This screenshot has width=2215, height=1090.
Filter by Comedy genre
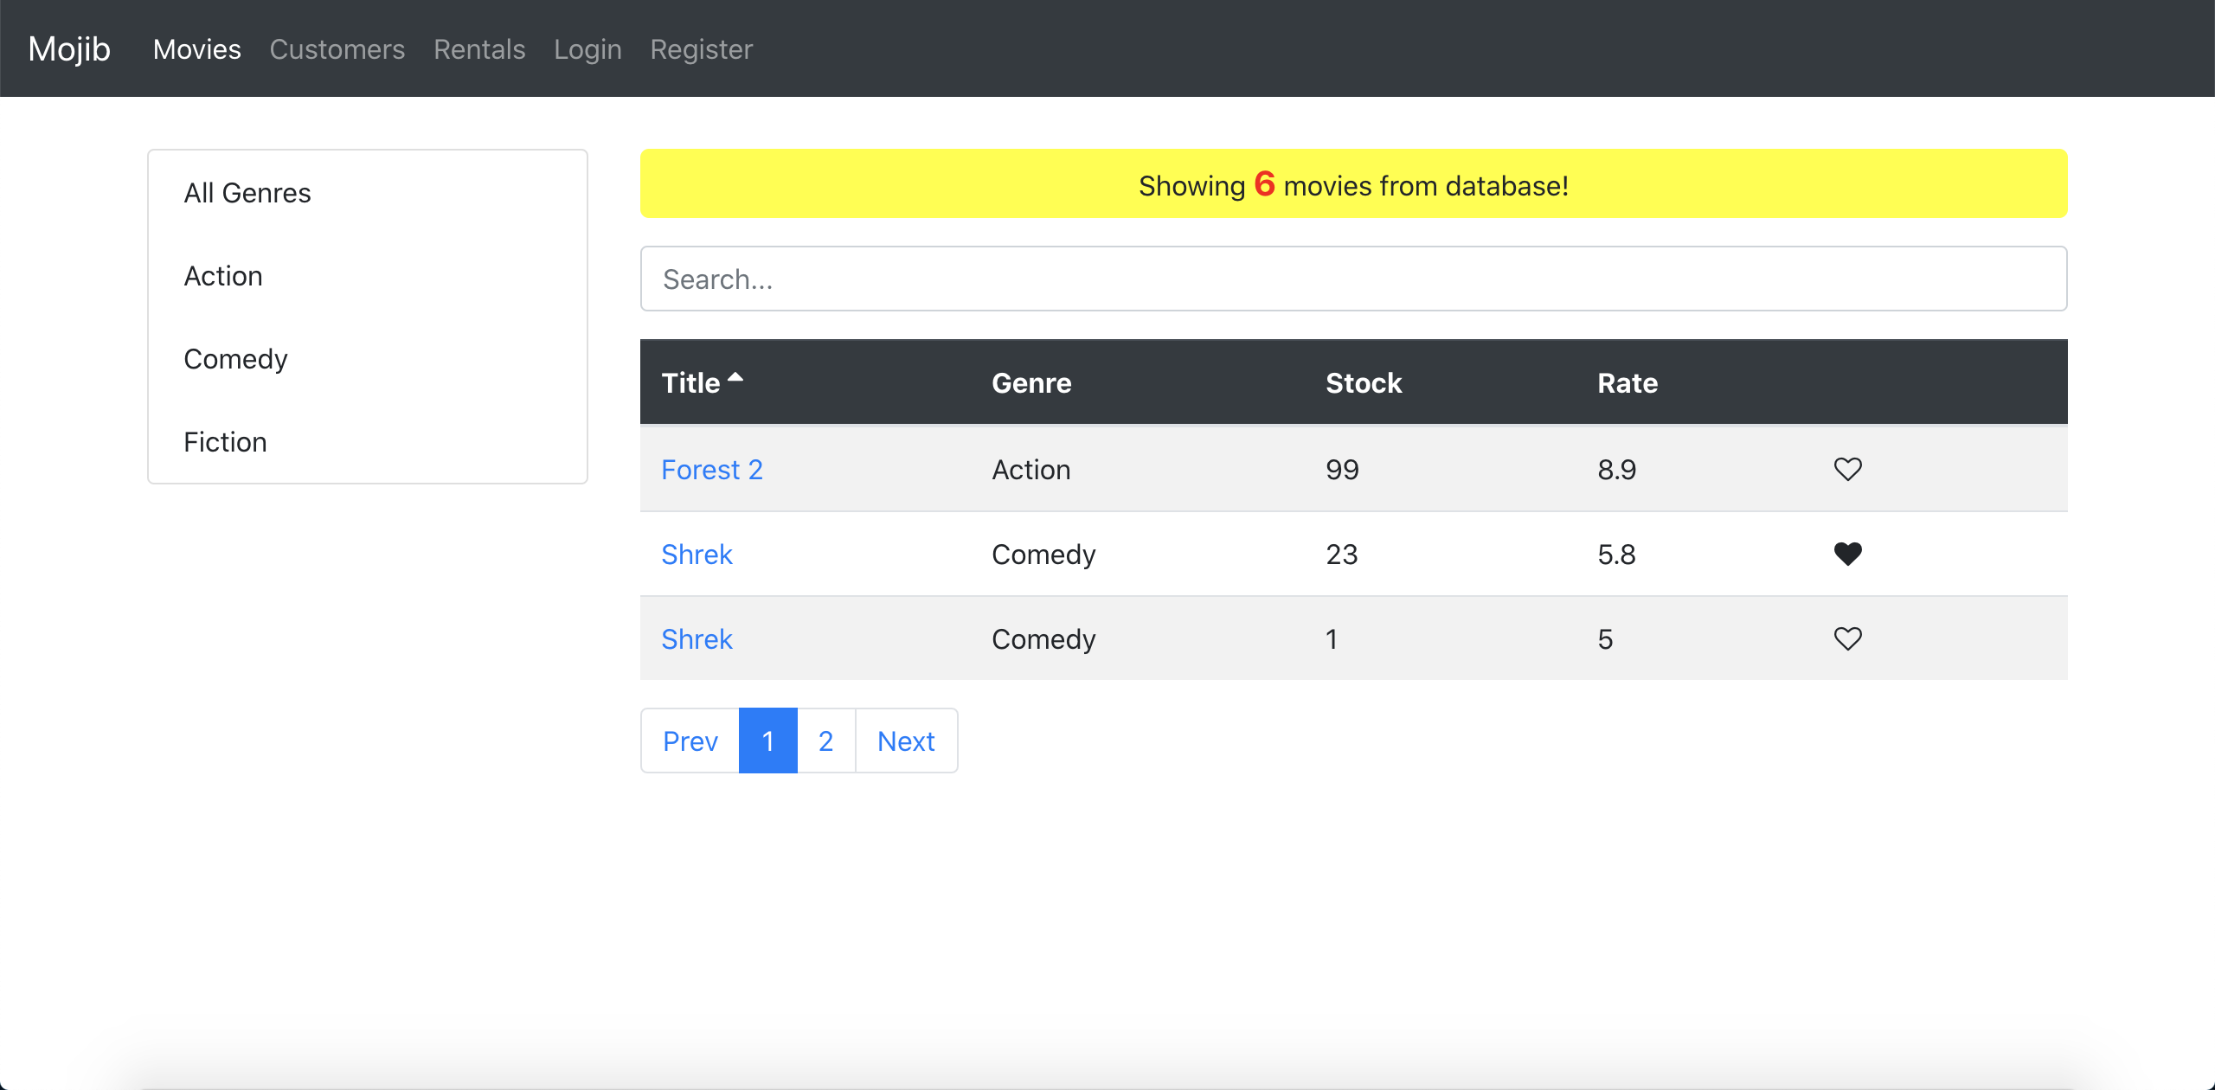coord(235,359)
